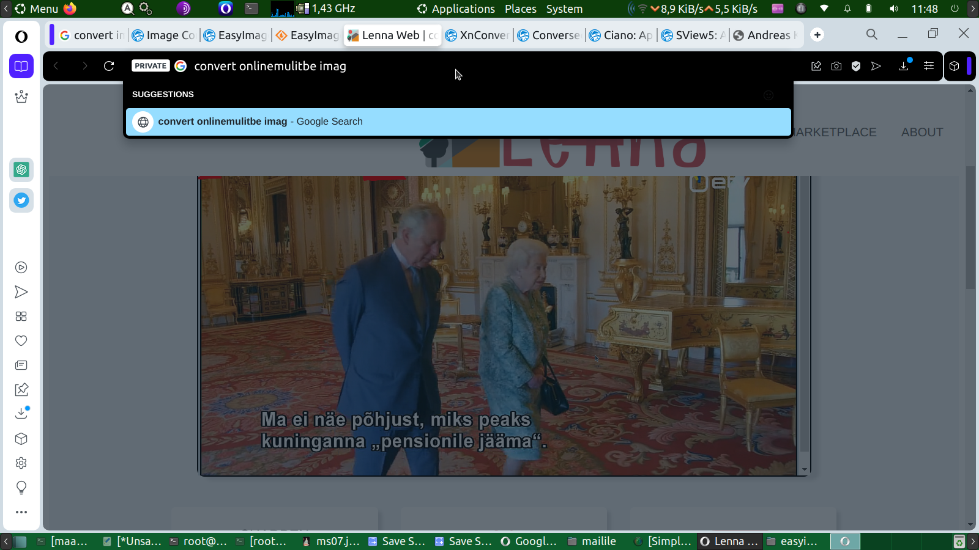Open the extensions cube toolbar button

point(955,66)
